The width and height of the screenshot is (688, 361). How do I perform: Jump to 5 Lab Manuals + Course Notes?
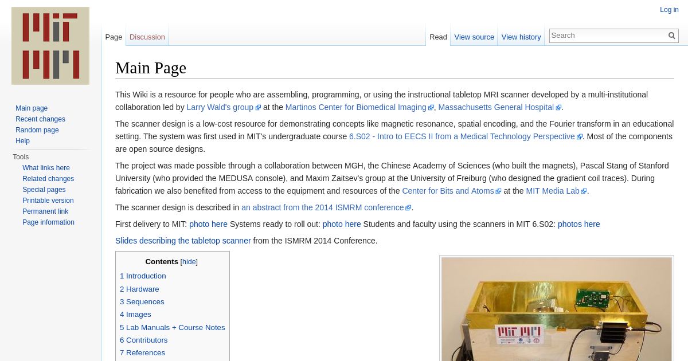[x=173, y=328]
